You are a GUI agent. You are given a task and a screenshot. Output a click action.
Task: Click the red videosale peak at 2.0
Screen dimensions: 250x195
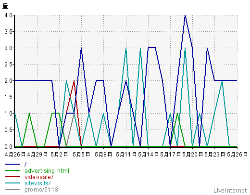74,81
